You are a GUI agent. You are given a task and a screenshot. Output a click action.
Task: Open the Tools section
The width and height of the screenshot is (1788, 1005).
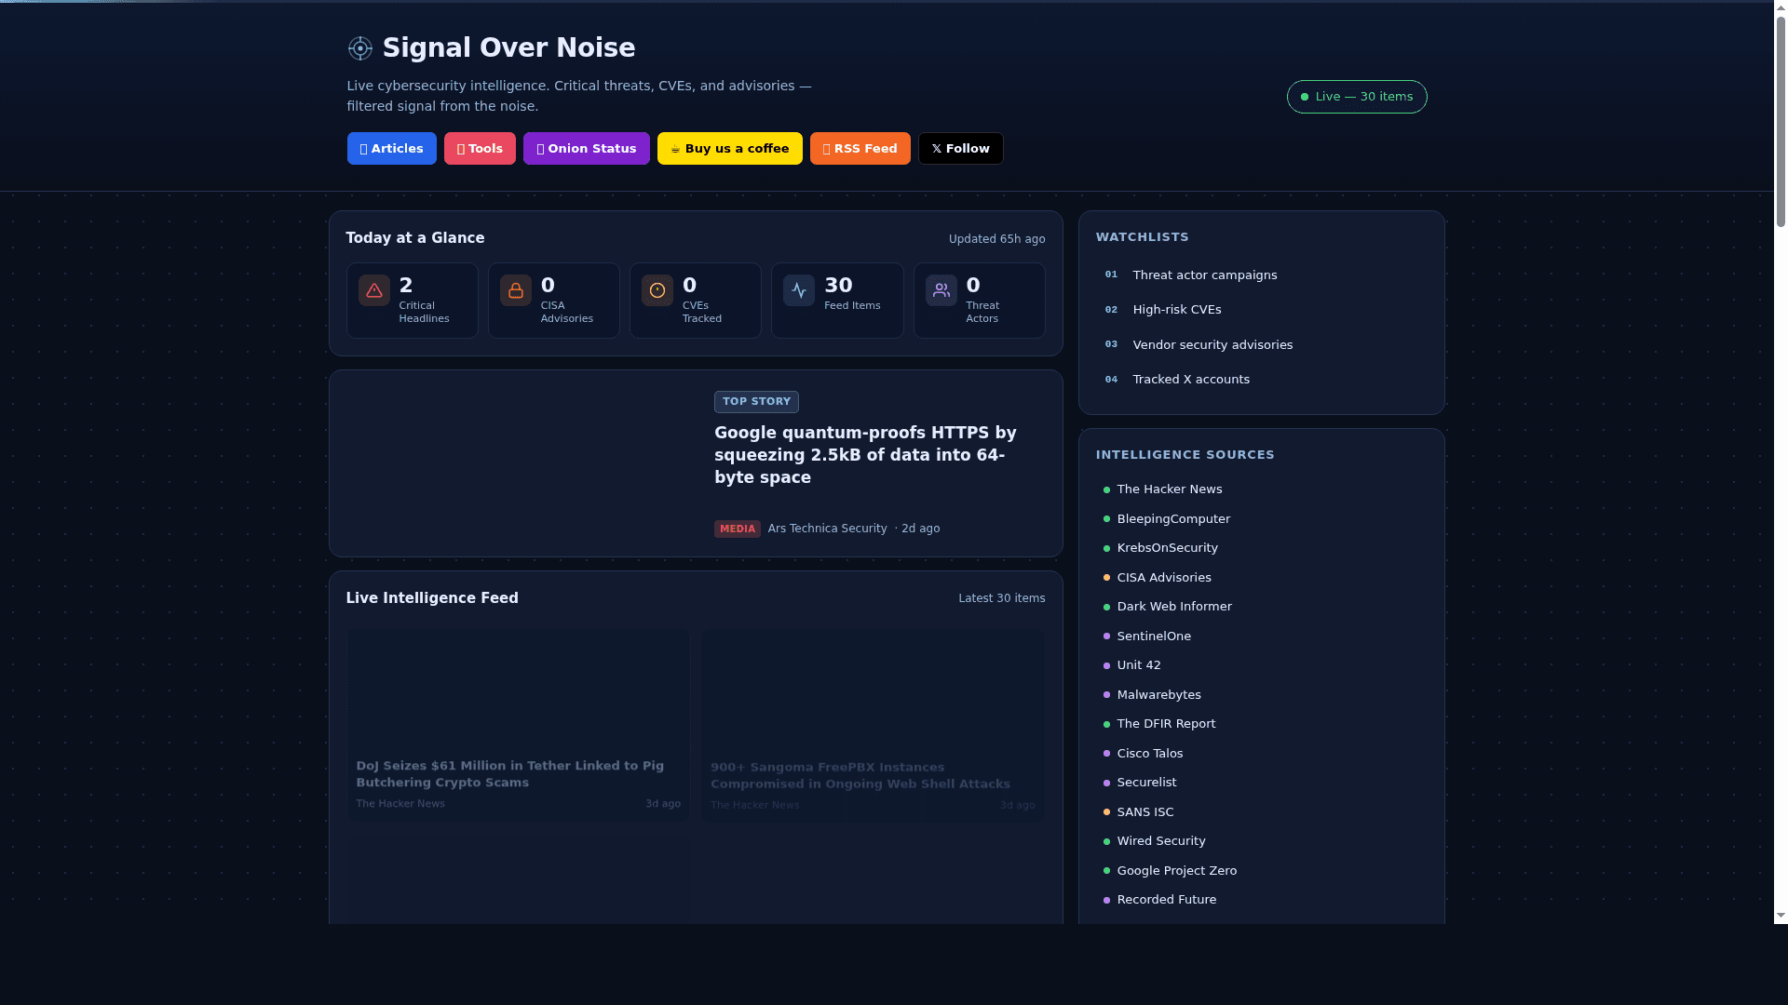click(x=480, y=148)
